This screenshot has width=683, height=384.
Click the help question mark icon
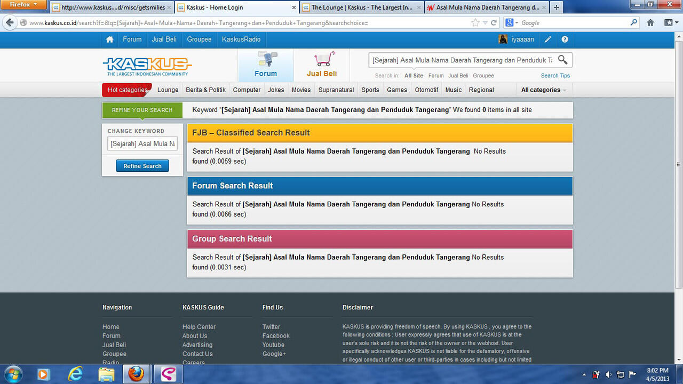pyautogui.click(x=565, y=39)
